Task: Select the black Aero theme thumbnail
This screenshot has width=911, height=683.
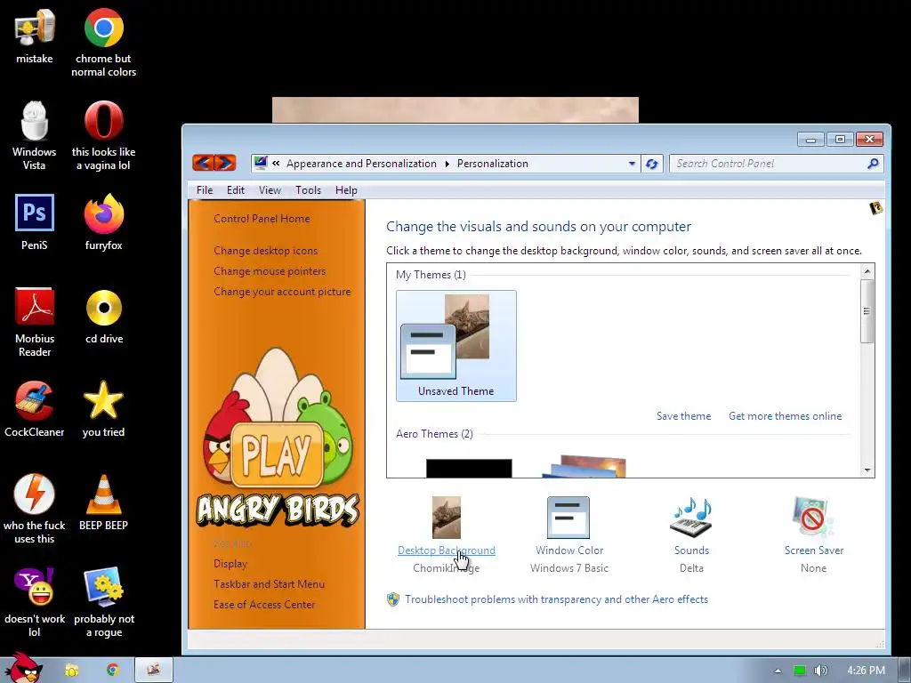Action: click(469, 468)
